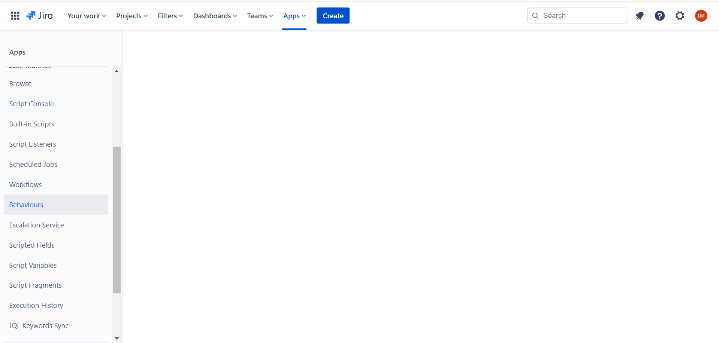Open the Atlassian app switcher grid icon
The width and height of the screenshot is (719, 343).
click(15, 15)
